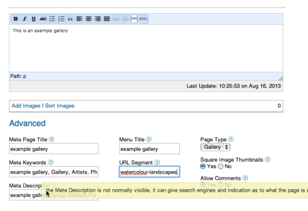Viewport: 308px width, 211px height.
Task: Click the image count '0'
Action: pos(279,106)
